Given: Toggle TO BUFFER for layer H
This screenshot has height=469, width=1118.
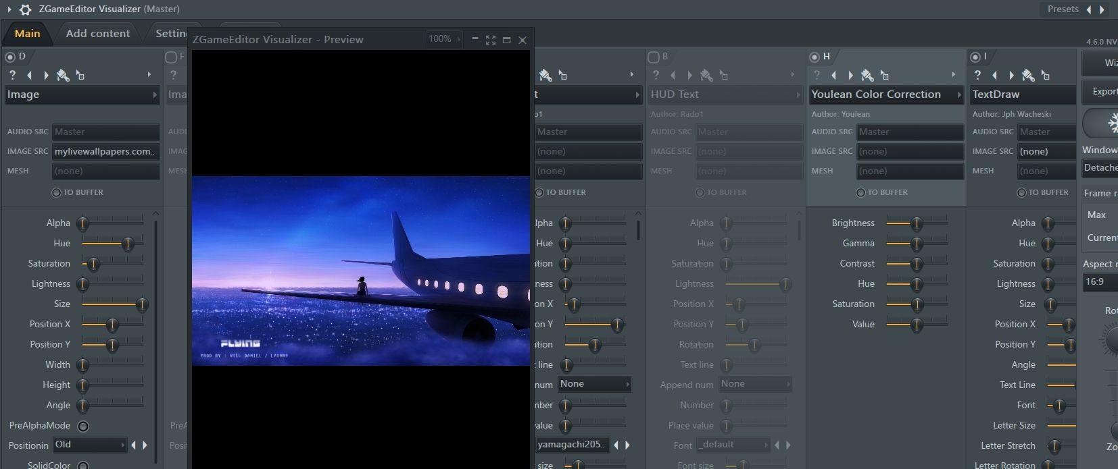Looking at the screenshot, I should pyautogui.click(x=861, y=192).
